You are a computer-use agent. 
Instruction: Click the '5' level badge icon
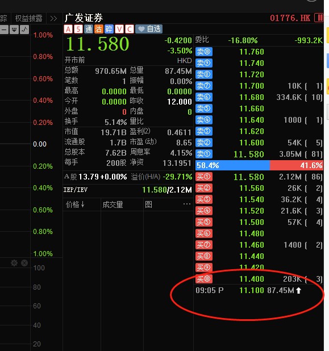78,29
